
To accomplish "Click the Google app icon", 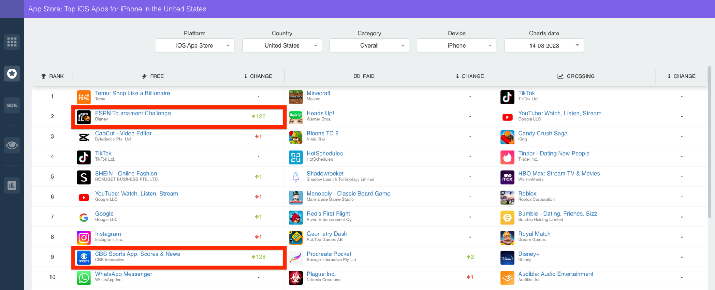I will coord(84,217).
